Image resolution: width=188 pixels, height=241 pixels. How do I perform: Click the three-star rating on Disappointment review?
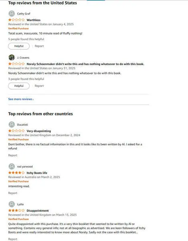[x=16, y=210]
